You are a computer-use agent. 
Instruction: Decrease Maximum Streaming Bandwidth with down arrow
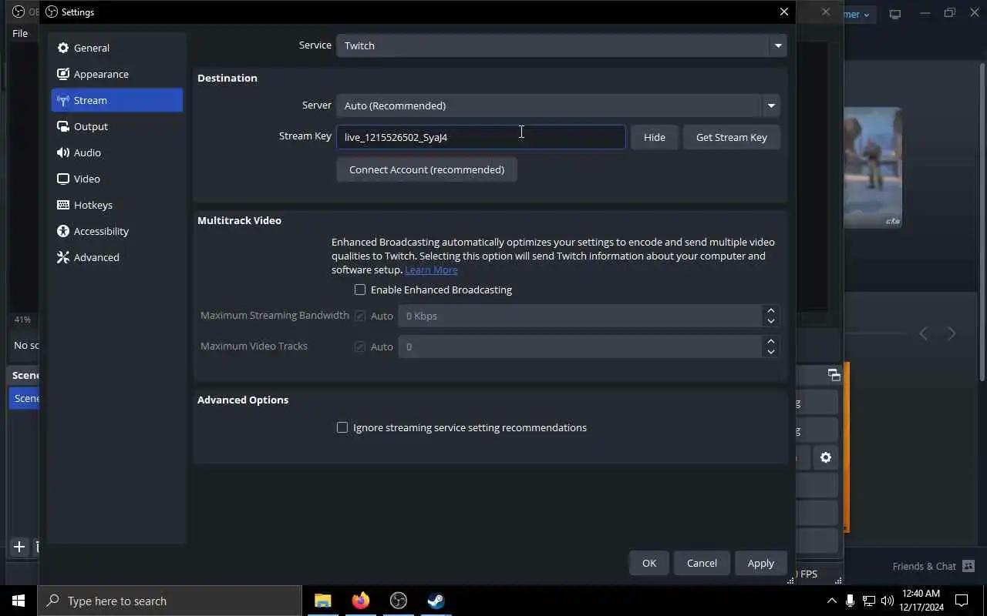[x=770, y=321]
